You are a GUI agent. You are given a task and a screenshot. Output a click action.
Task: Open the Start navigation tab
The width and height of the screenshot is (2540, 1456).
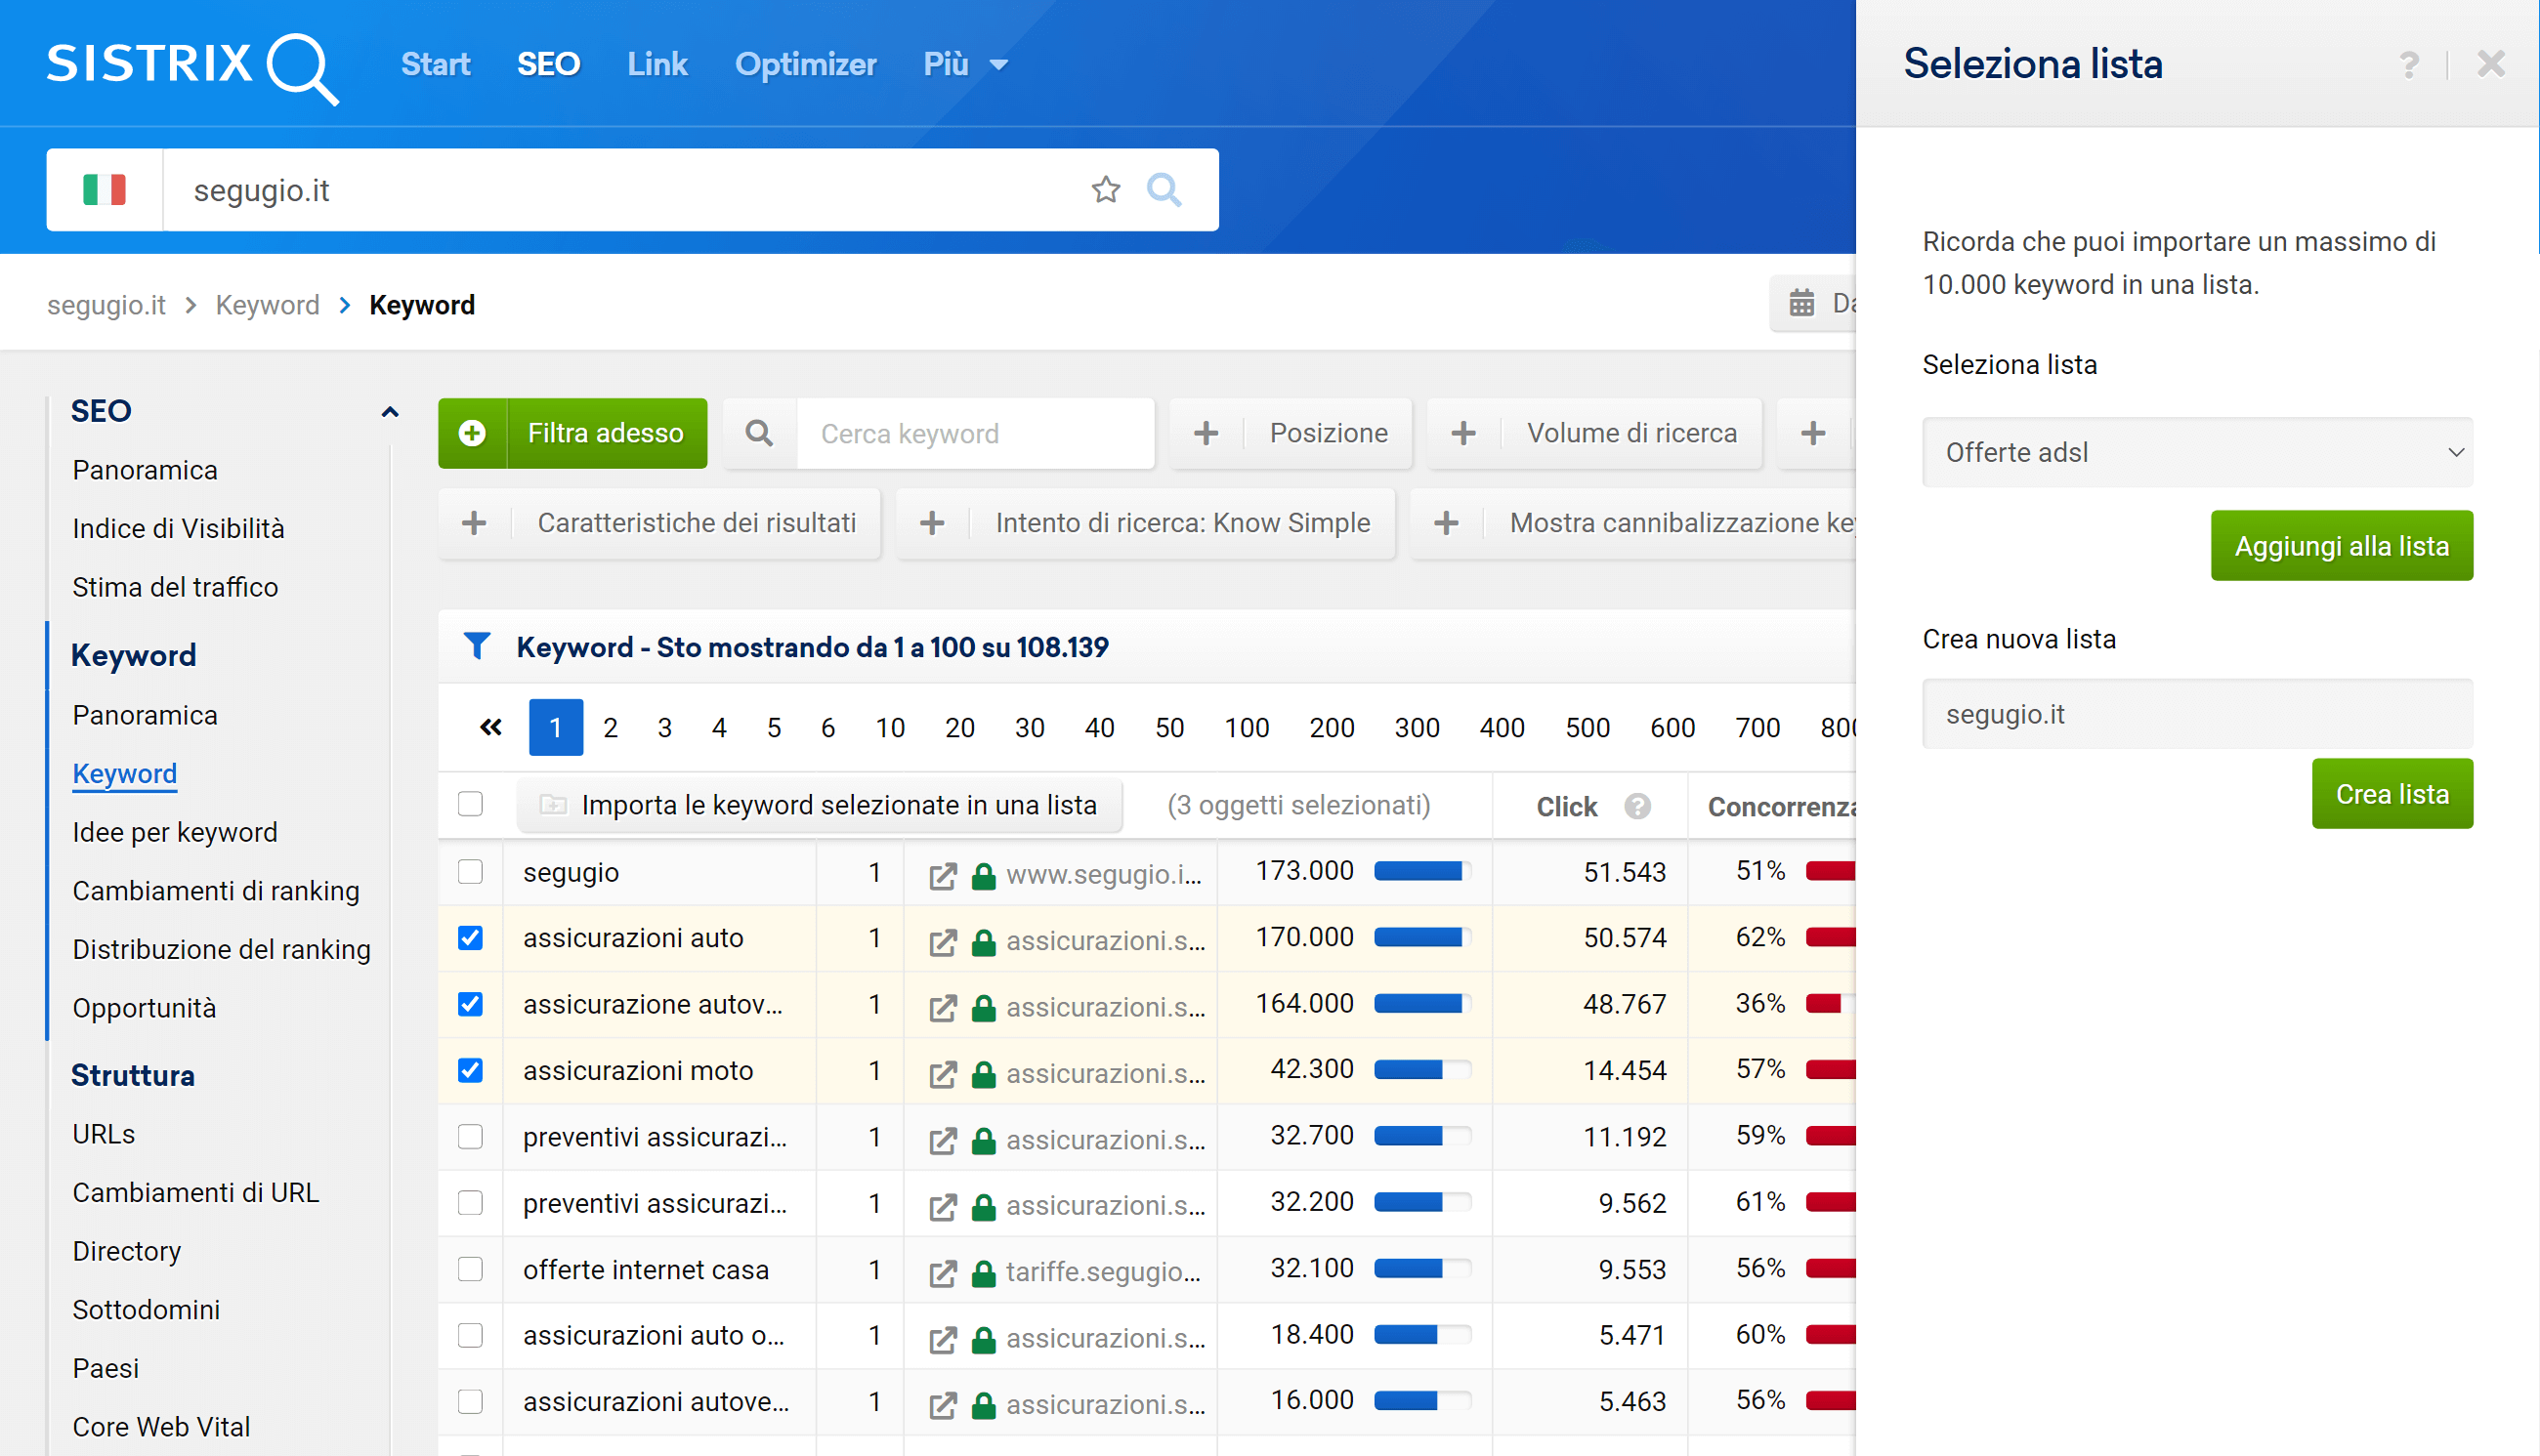(x=435, y=65)
